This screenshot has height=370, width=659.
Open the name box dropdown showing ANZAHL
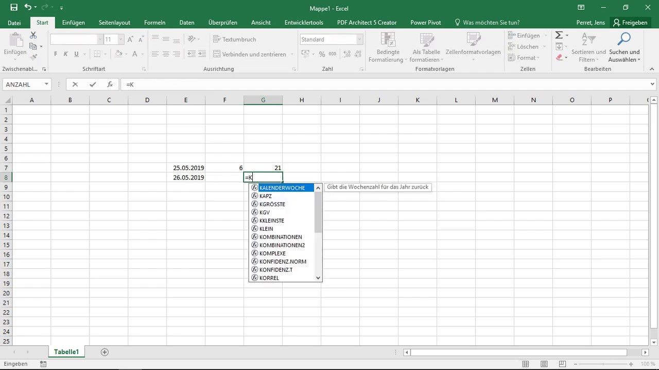point(46,84)
